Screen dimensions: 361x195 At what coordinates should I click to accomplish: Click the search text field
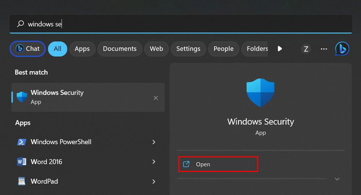point(180,24)
